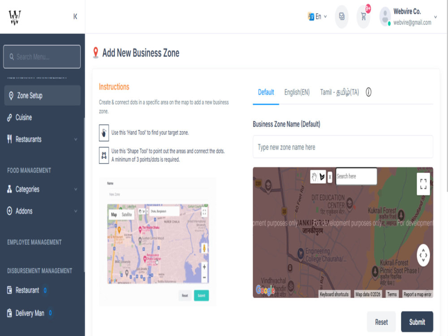Click the user avatar icon

(x=385, y=17)
